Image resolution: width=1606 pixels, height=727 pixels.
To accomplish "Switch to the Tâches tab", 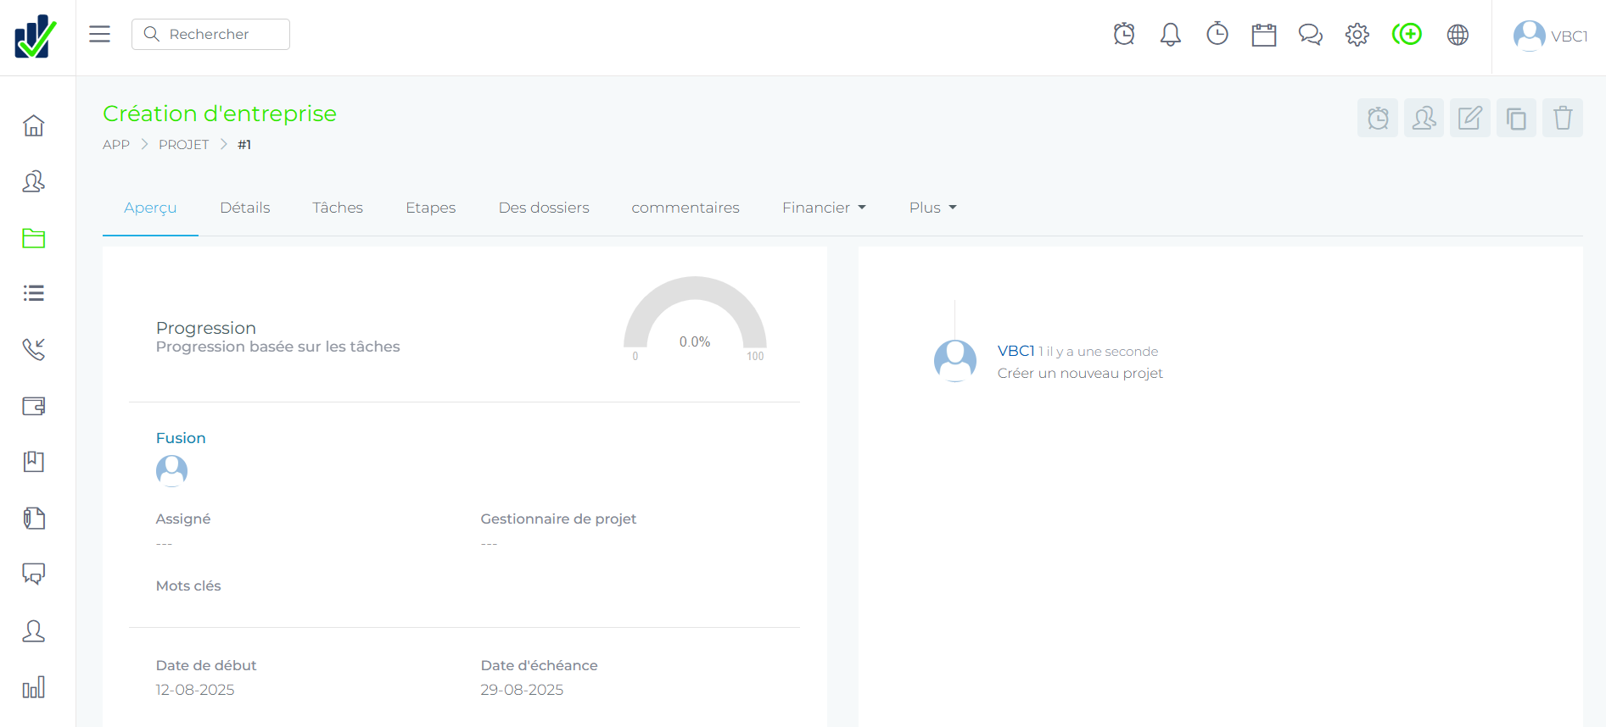I will tap(337, 208).
